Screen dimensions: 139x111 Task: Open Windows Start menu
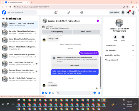pos(3,104)
